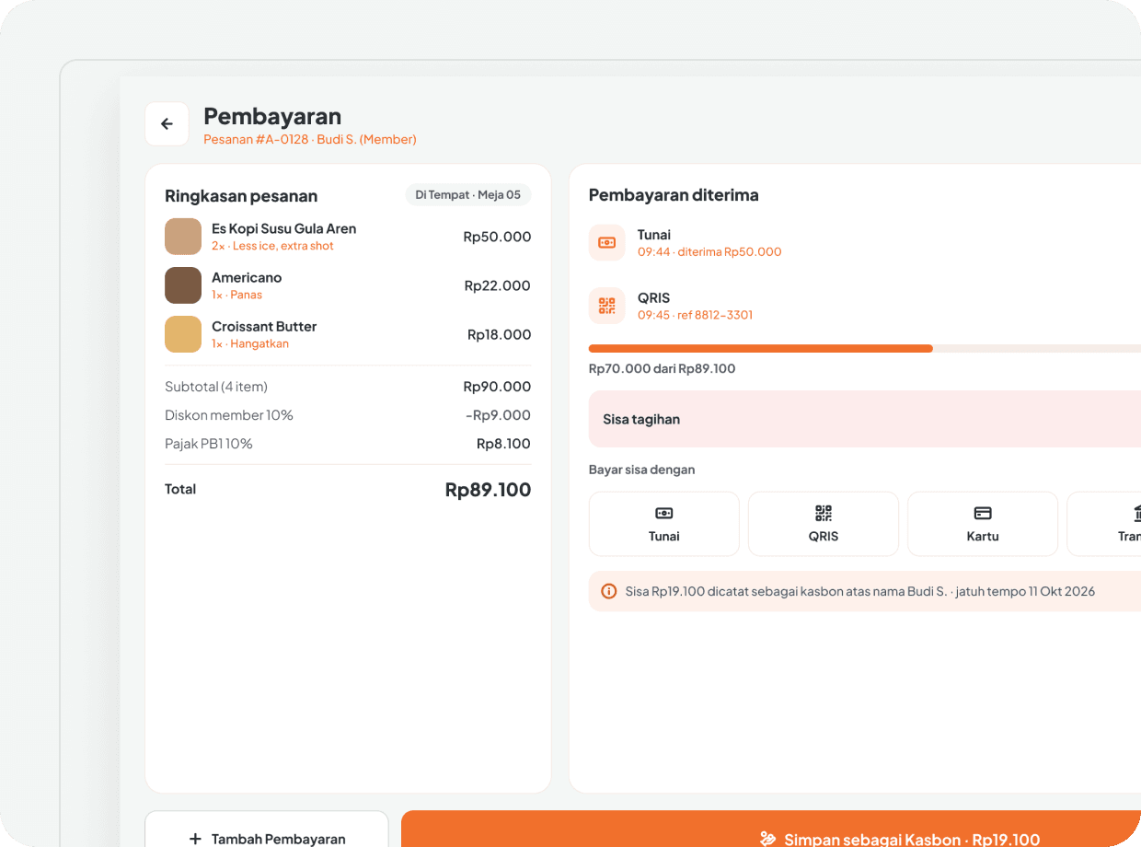
Task: Click the Pajak PB1 10% label
Action: click(x=209, y=444)
